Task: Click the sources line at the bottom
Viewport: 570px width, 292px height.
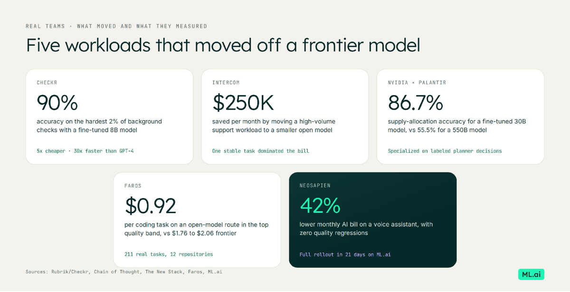Action: point(124,272)
